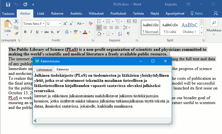This screenshot has width=222, height=134.
Task: Center the text
Action: click(x=105, y=28)
